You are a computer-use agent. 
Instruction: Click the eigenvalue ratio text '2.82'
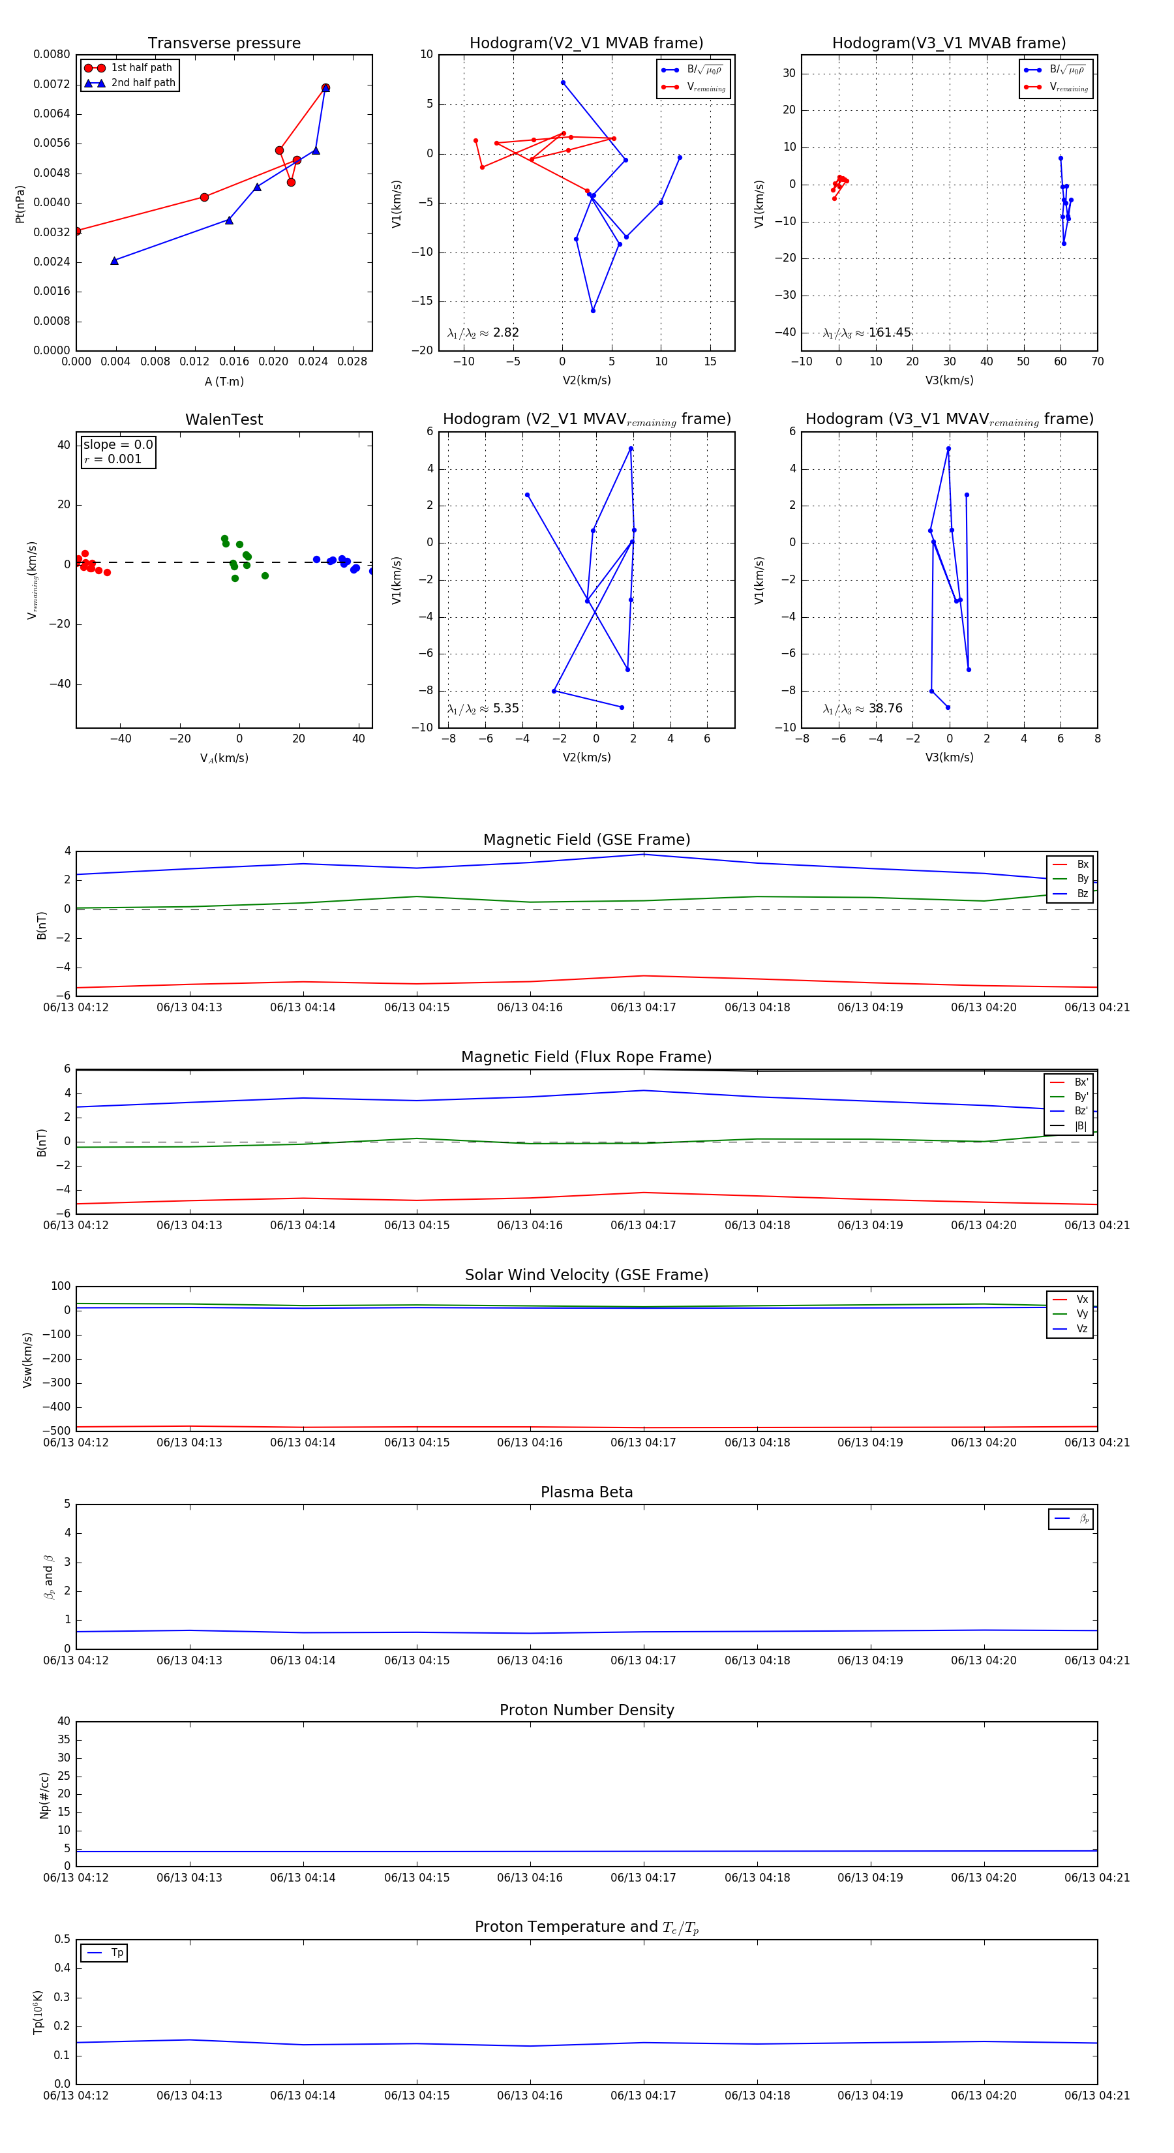click(505, 333)
